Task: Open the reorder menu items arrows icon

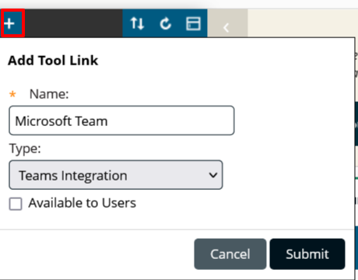Action: coord(137,23)
